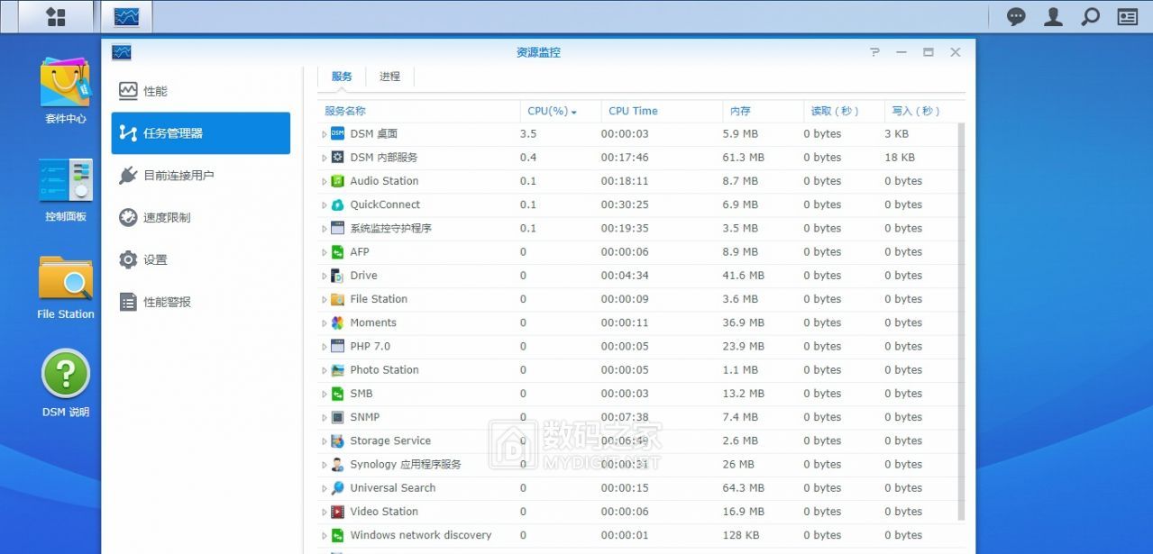Sort by CPU Time column header
The image size is (1153, 554).
tap(662, 111)
